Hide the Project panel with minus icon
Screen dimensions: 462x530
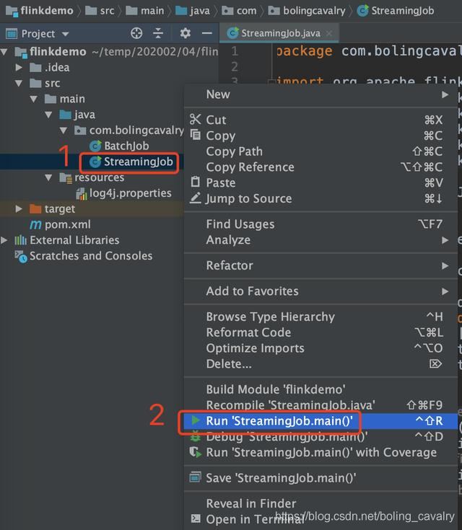pos(207,33)
